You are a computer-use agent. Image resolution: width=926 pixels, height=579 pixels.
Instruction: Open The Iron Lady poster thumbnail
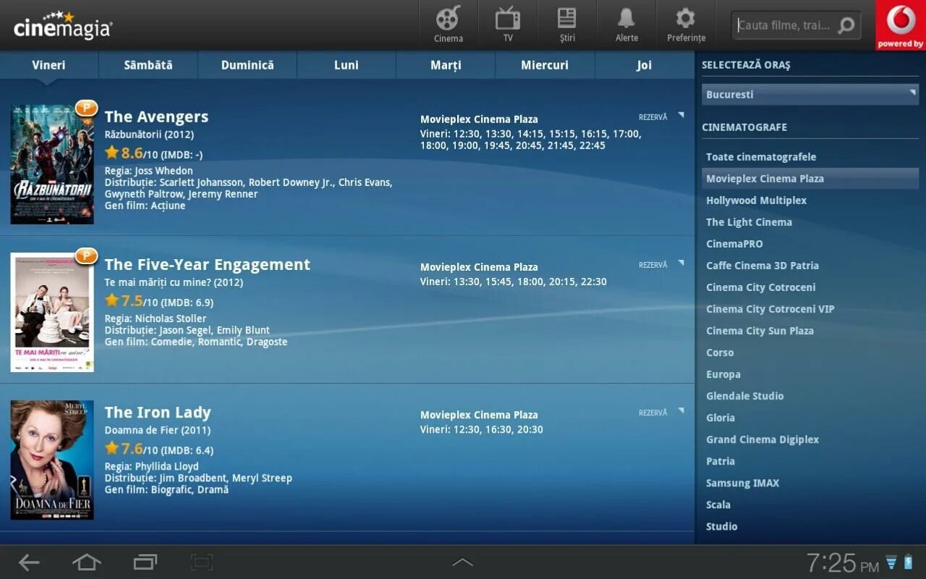[x=52, y=460]
